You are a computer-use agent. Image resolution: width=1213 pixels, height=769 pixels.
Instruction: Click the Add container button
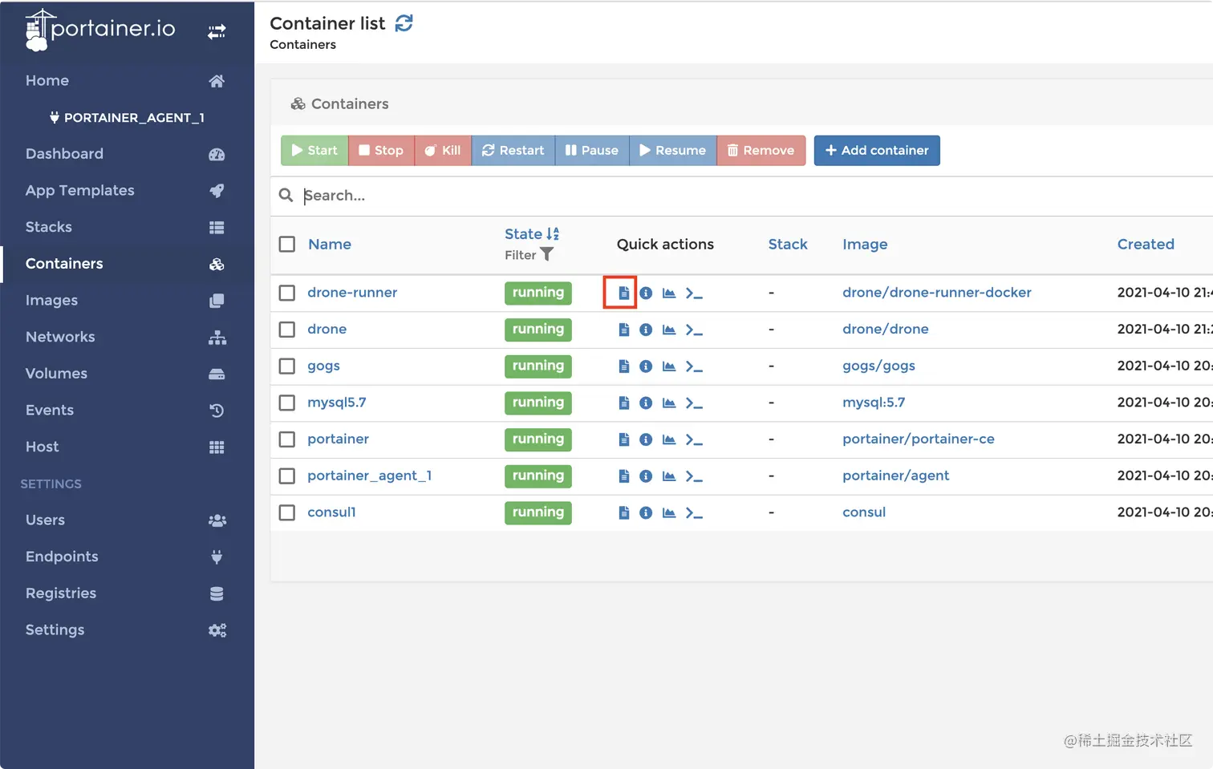(877, 150)
